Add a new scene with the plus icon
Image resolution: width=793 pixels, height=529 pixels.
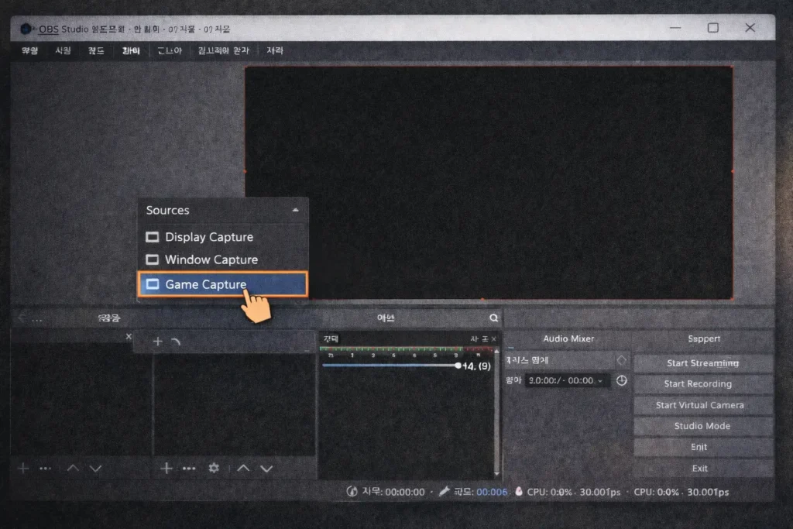22,468
